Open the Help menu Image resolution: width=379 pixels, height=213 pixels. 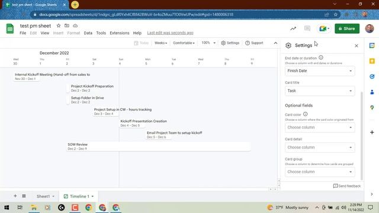pyautogui.click(x=137, y=33)
